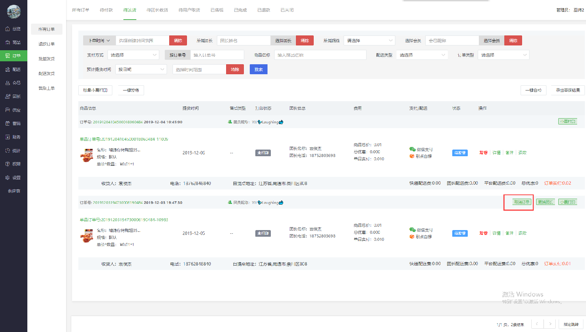The image size is (586, 332).
Task: Click the admin avatar picture at top-left
Action: tap(14, 12)
